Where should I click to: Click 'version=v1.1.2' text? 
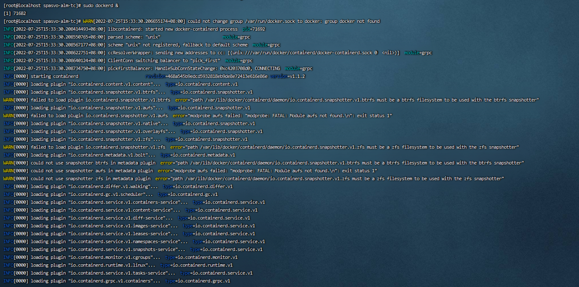pos(287,77)
